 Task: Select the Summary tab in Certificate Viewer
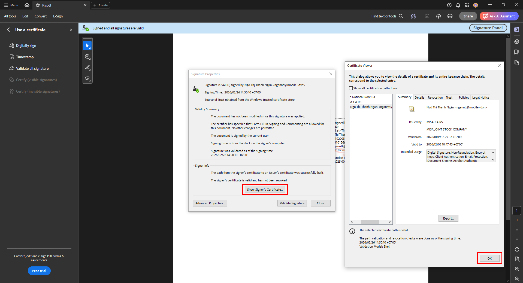[x=405, y=97]
